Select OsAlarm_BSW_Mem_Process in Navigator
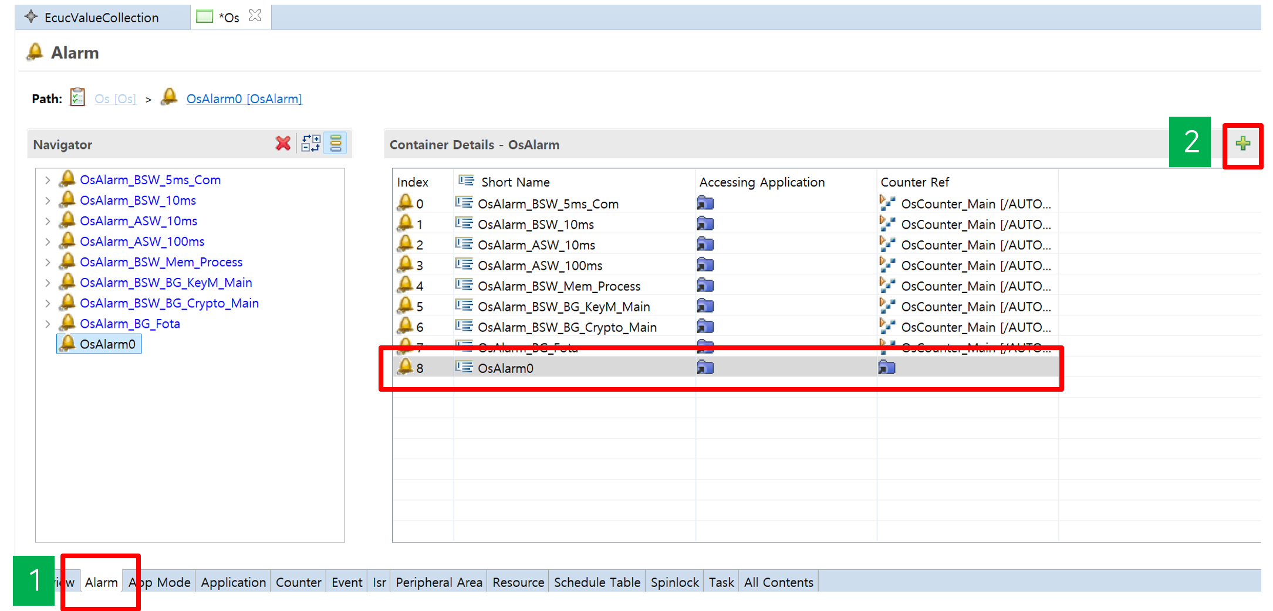Viewport: 1273px width, 611px height. (161, 262)
